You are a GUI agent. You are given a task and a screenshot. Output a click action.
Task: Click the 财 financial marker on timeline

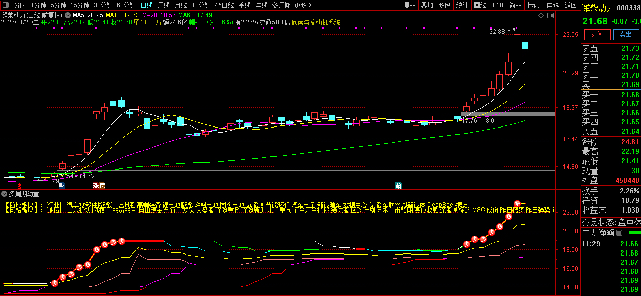[62, 186]
